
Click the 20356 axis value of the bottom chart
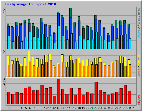point(4,82)
